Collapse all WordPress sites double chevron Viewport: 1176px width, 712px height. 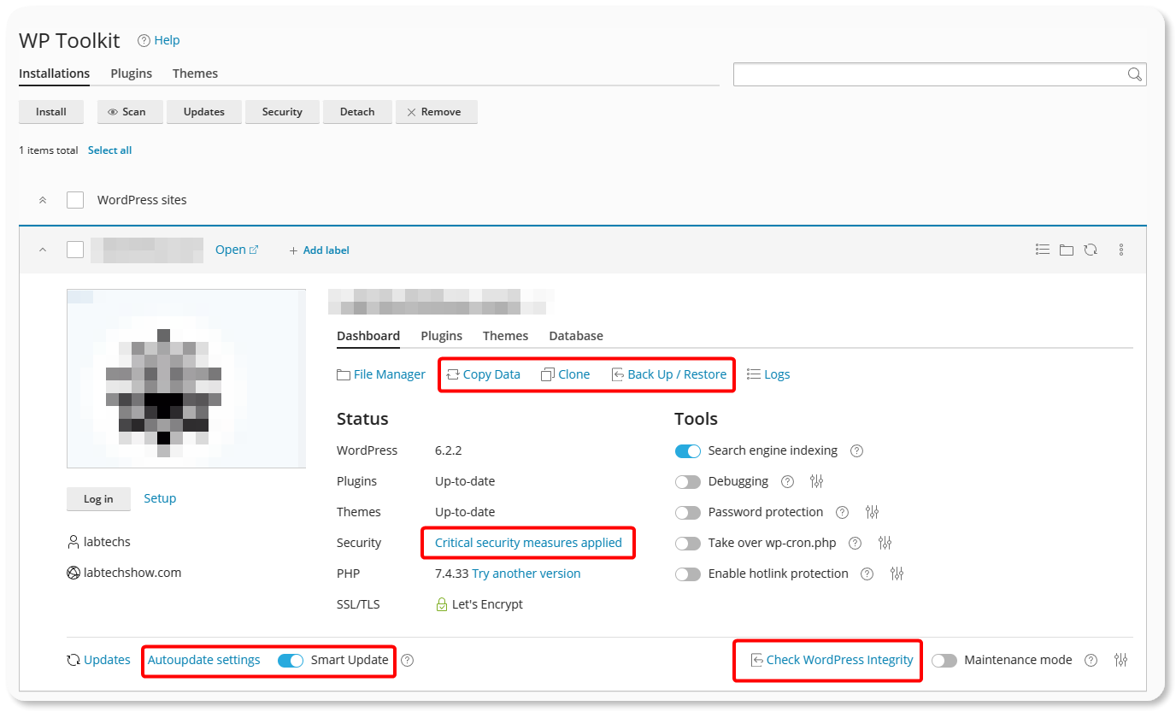pos(43,200)
